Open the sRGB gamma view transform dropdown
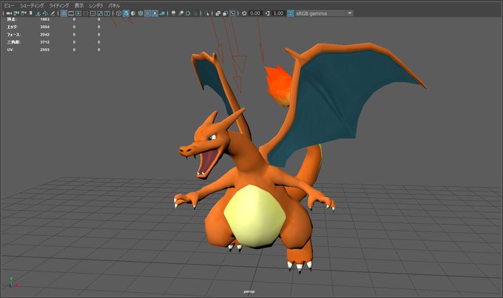 point(324,13)
